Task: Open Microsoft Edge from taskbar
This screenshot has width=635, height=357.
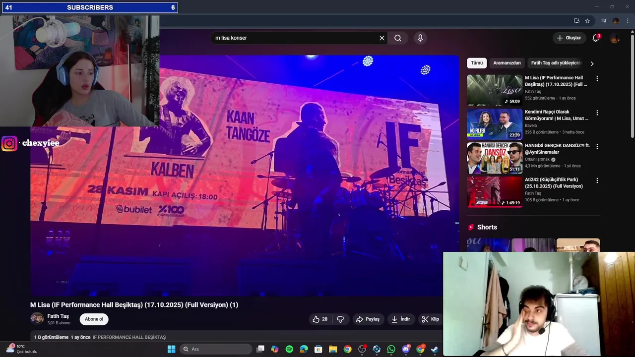Action: (x=304, y=349)
